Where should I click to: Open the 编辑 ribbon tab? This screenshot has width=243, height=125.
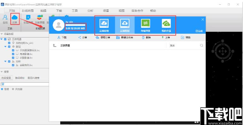coord(44,11)
